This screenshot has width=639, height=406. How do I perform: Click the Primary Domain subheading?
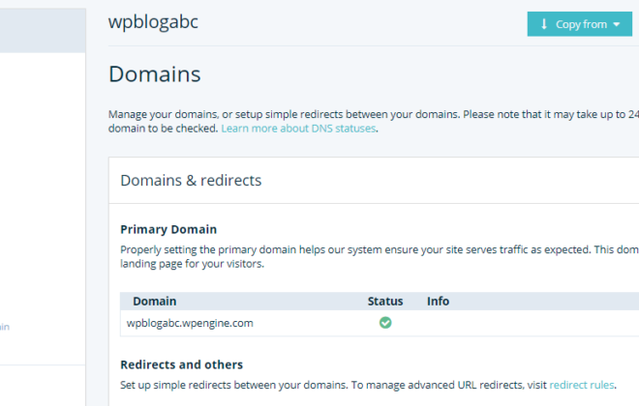click(x=168, y=229)
